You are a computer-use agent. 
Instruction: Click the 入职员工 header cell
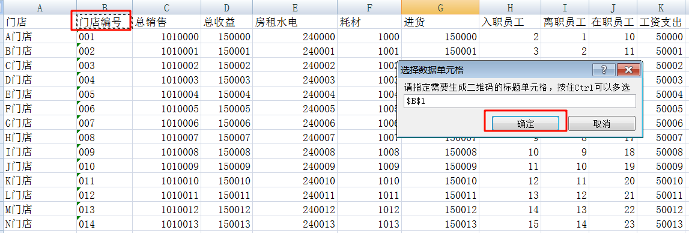(510, 22)
